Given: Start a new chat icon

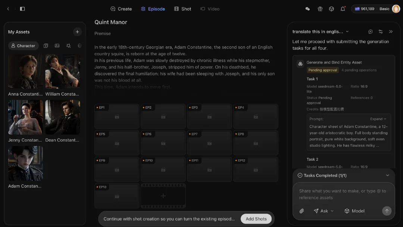Looking at the screenshot, I should tap(371, 32).
